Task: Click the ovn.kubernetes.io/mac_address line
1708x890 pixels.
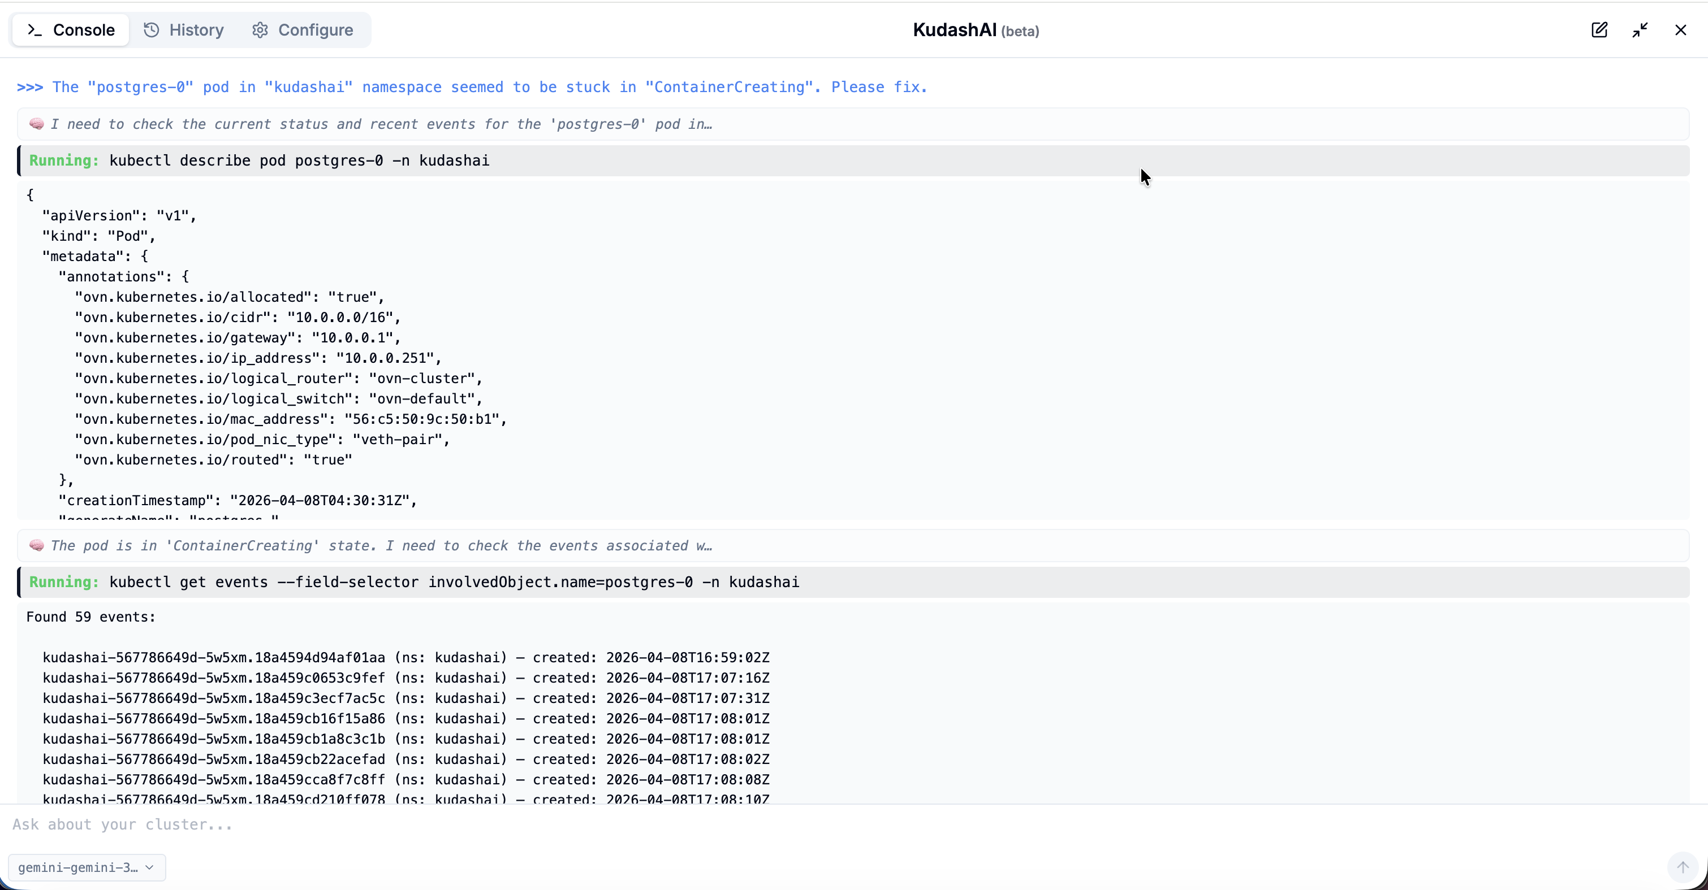Action: coord(290,419)
